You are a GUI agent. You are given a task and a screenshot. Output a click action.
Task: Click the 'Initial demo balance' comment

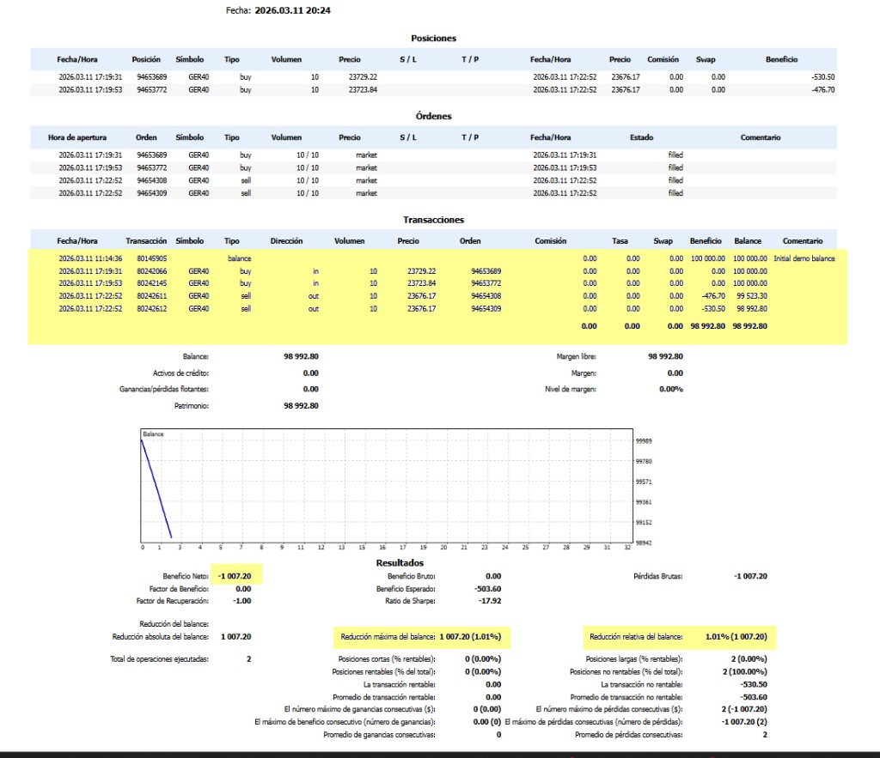tap(804, 258)
